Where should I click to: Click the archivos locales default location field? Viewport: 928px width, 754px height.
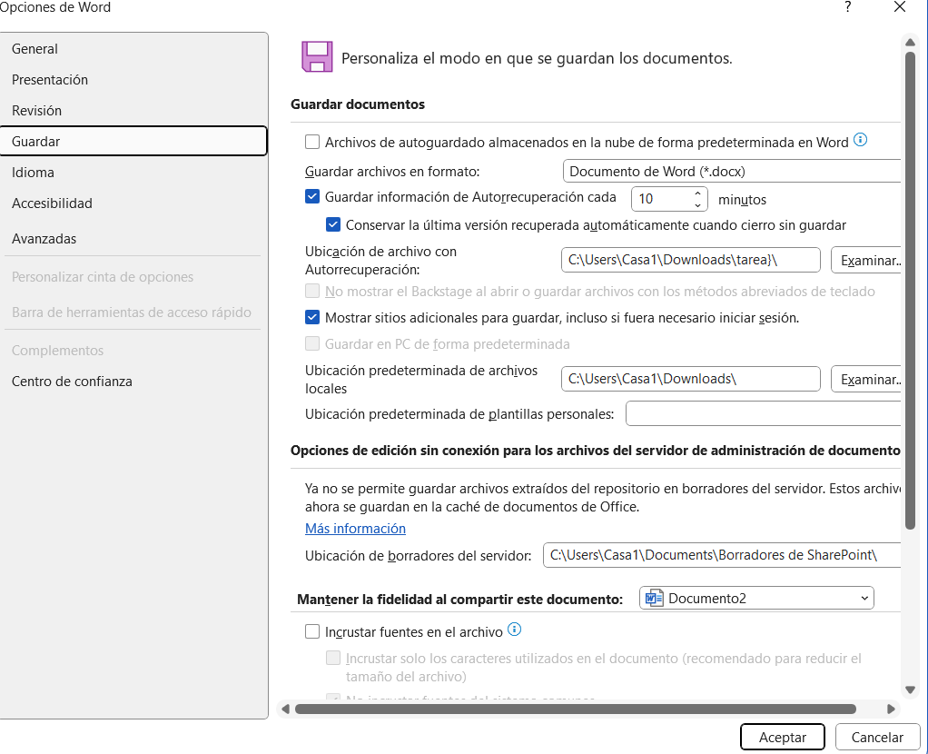click(x=691, y=379)
